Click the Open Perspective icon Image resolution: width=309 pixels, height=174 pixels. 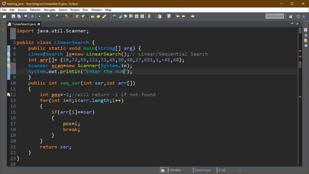291,16
